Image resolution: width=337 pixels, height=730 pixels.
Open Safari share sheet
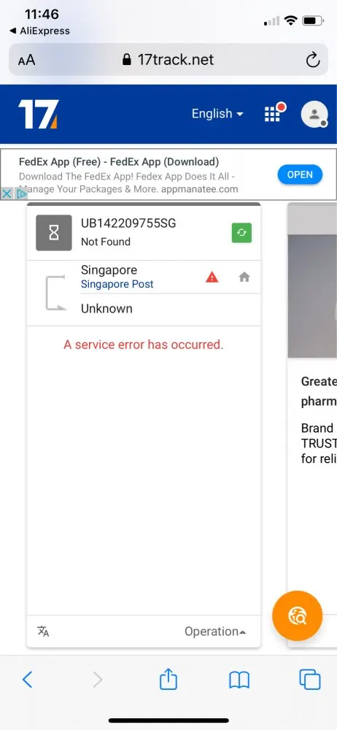(168, 679)
